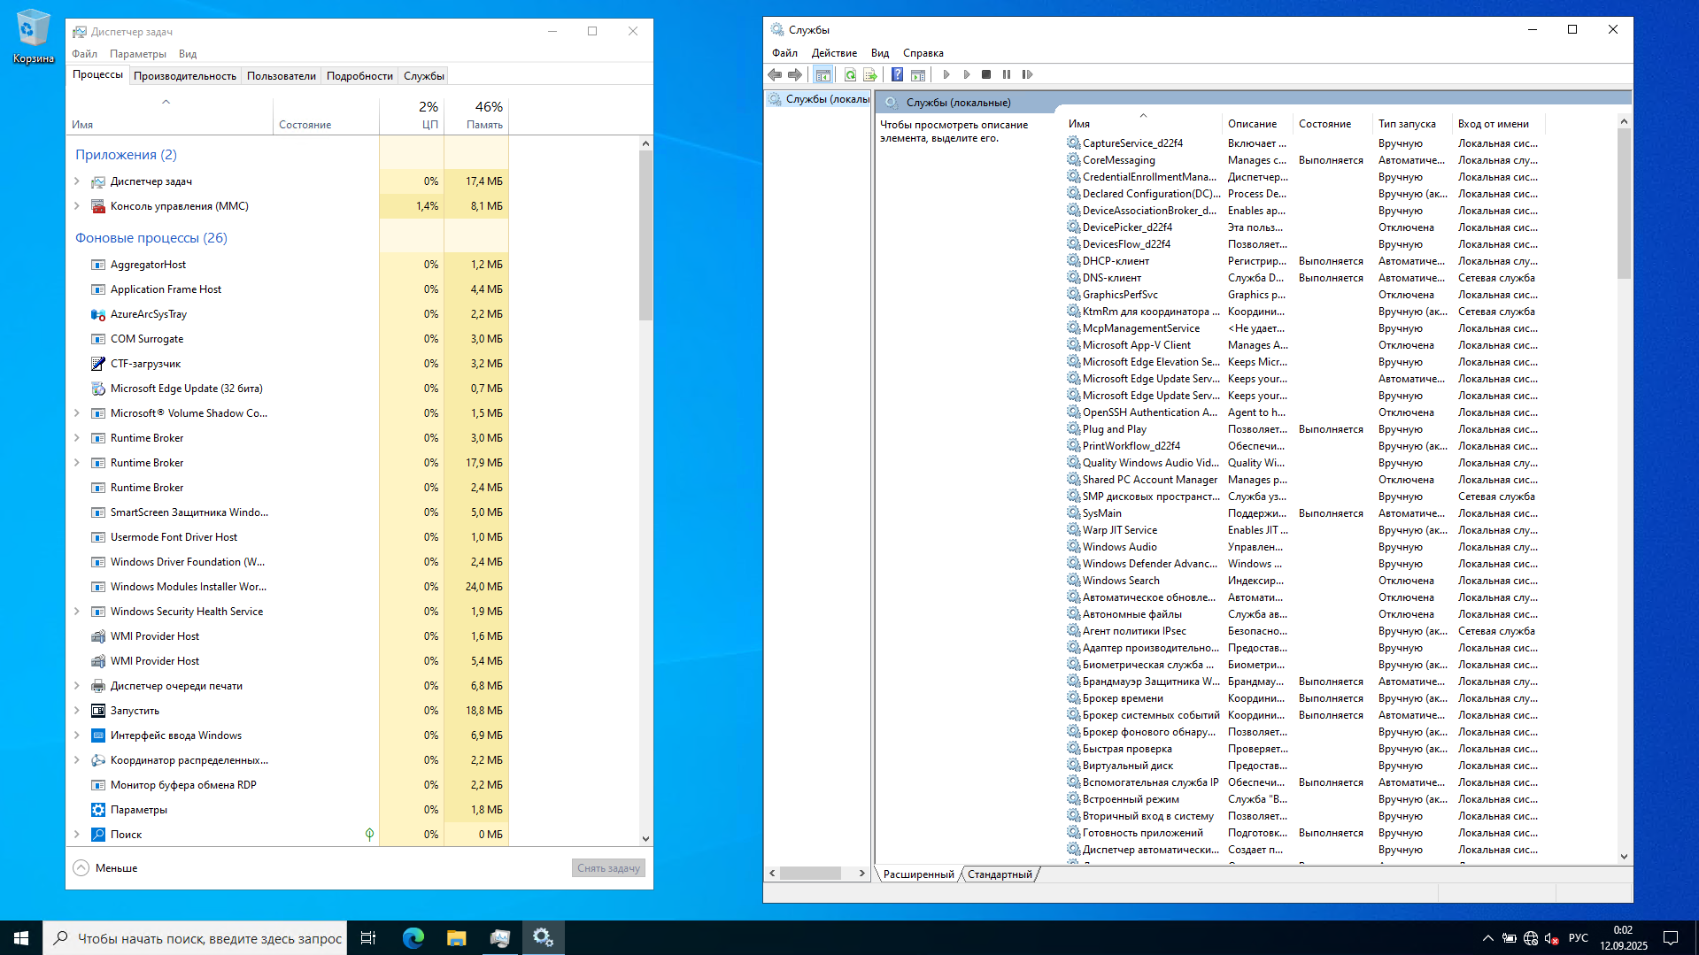Switch to Подробности tab
This screenshot has height=955, width=1699.
359,76
